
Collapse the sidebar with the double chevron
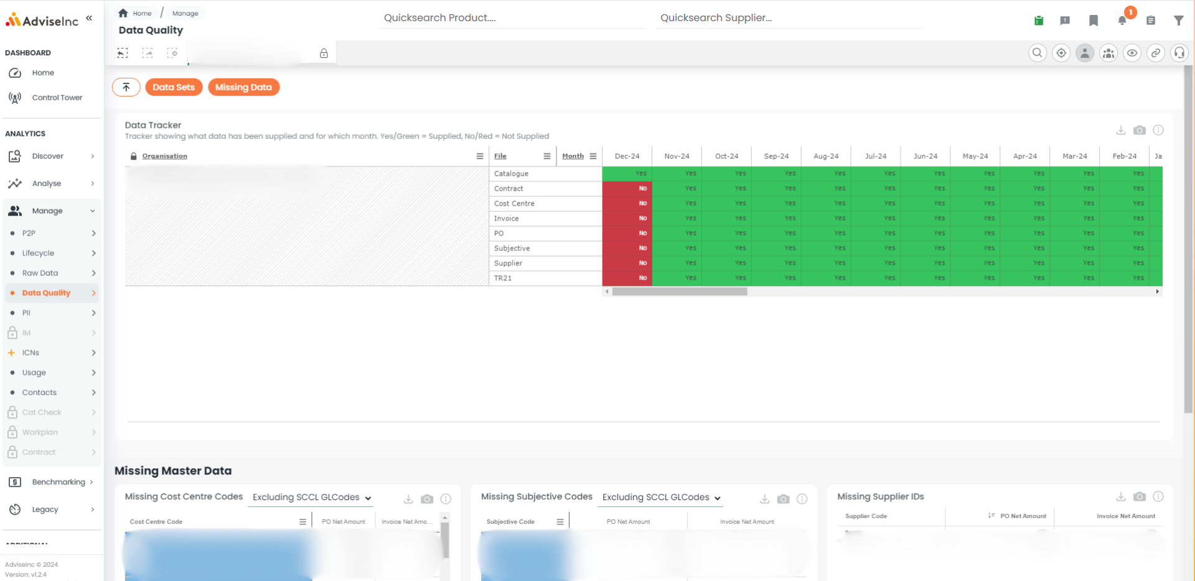89,18
